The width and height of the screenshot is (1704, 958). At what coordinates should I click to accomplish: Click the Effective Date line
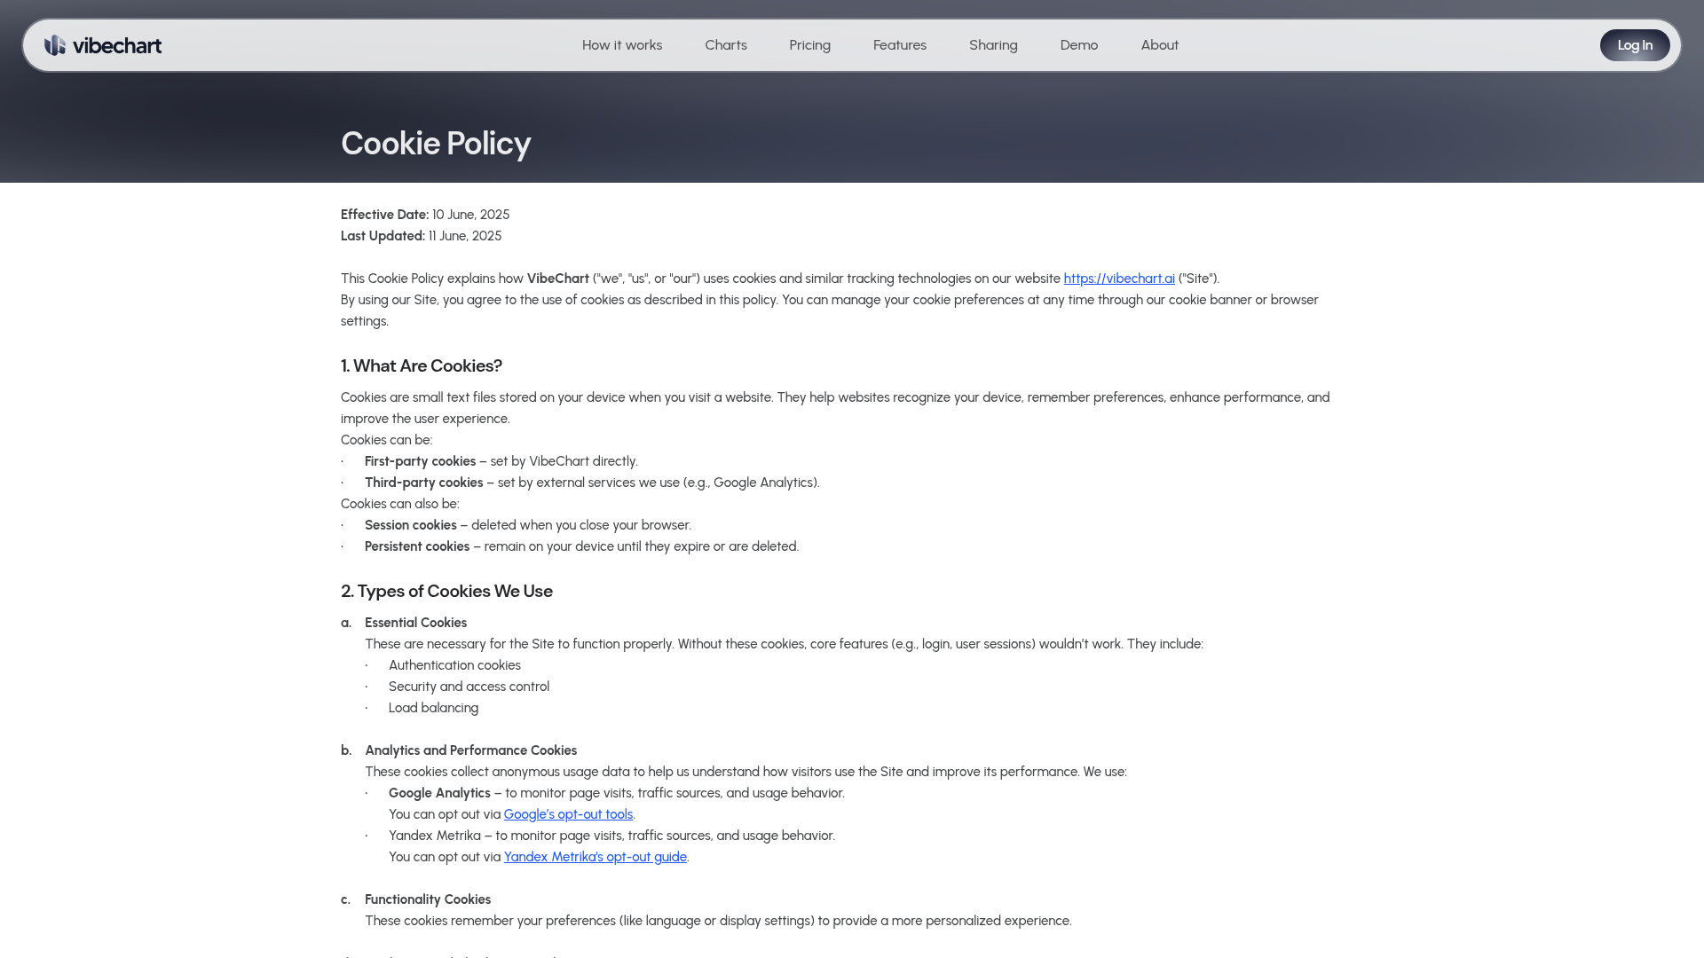425,215
